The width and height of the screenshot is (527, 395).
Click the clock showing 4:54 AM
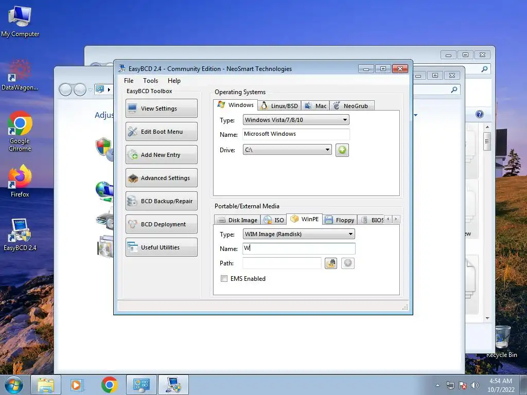click(x=501, y=381)
